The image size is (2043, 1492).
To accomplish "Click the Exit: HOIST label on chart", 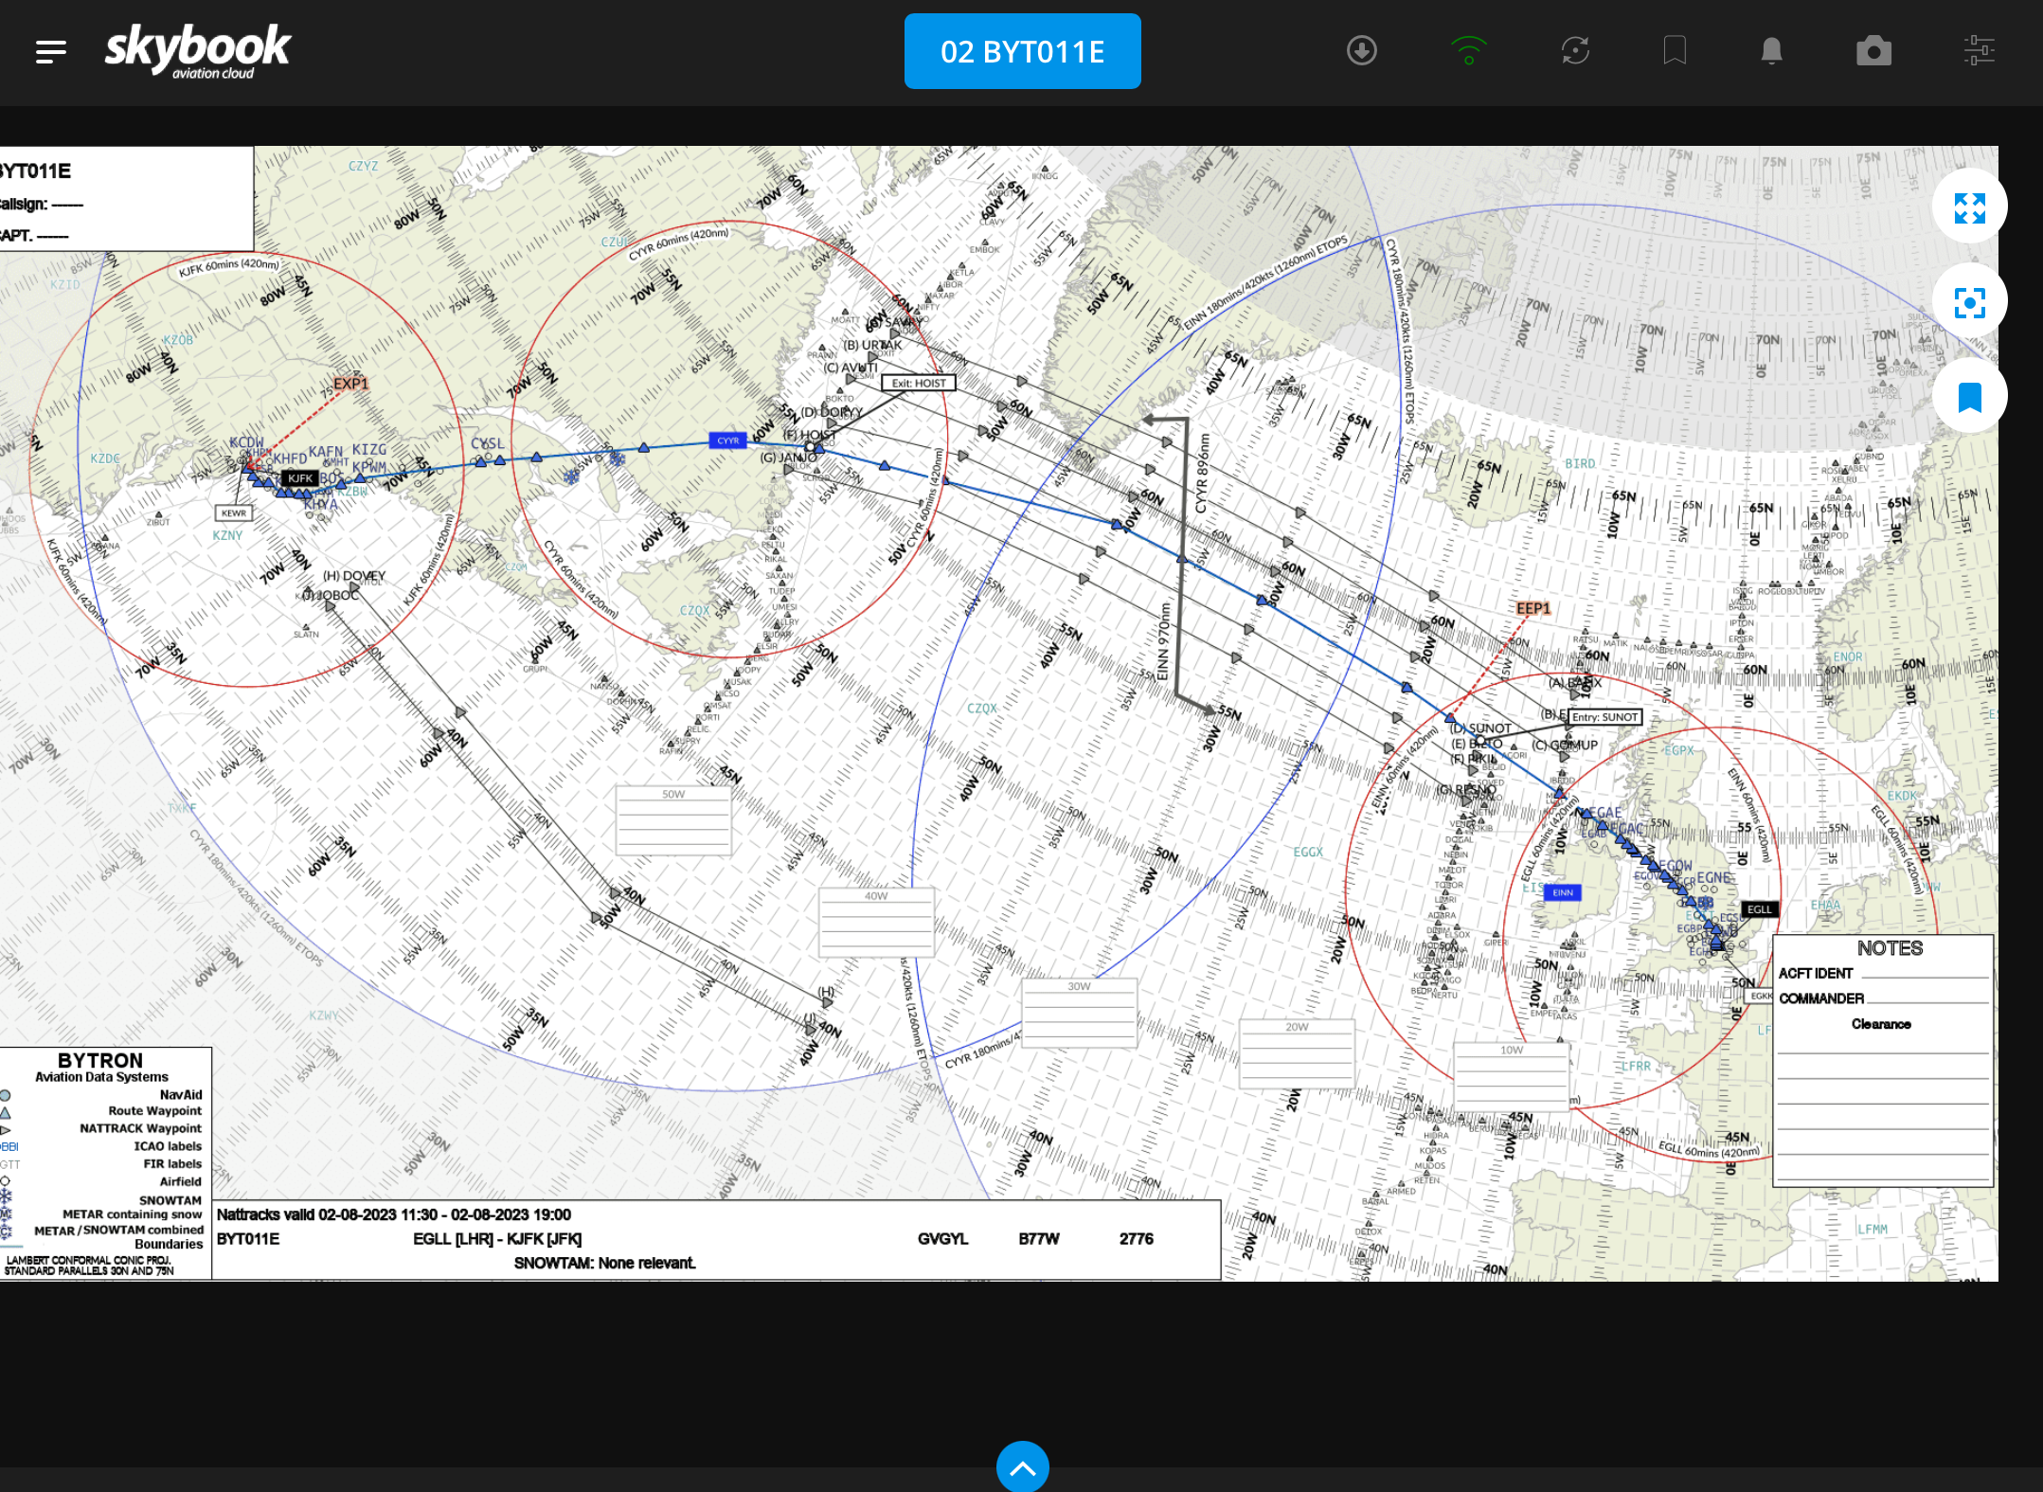I will tap(918, 384).
